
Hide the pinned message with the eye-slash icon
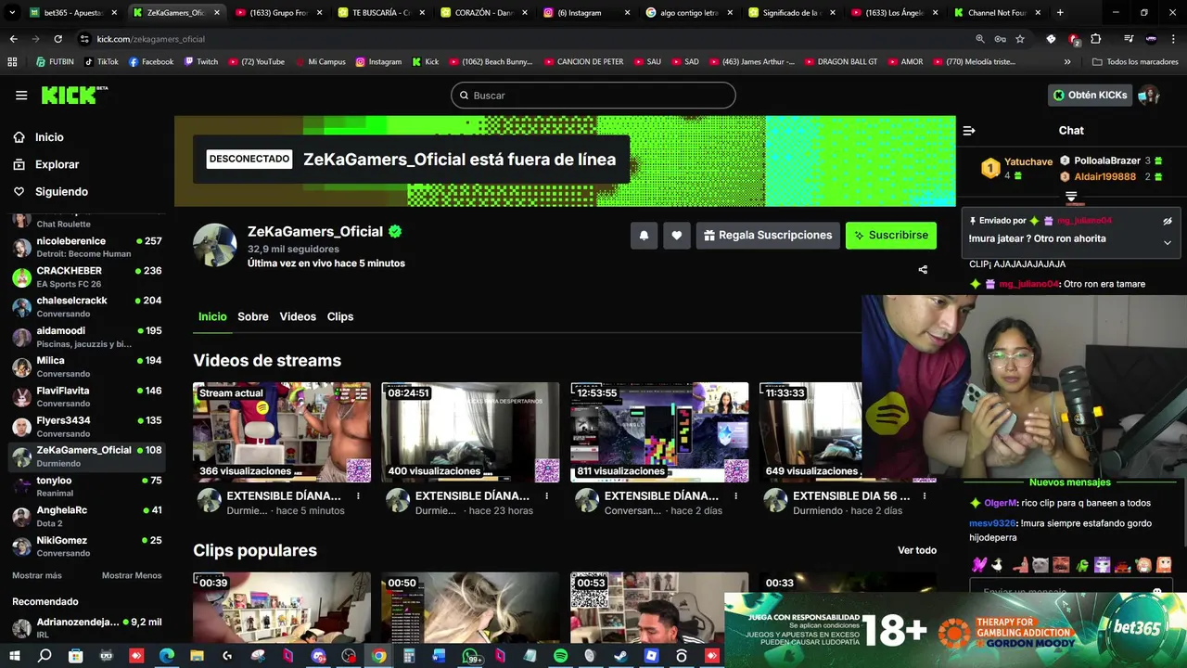click(x=1168, y=221)
